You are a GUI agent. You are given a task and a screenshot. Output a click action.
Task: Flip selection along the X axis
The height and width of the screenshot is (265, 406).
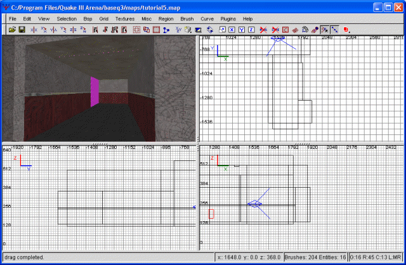click(34, 30)
